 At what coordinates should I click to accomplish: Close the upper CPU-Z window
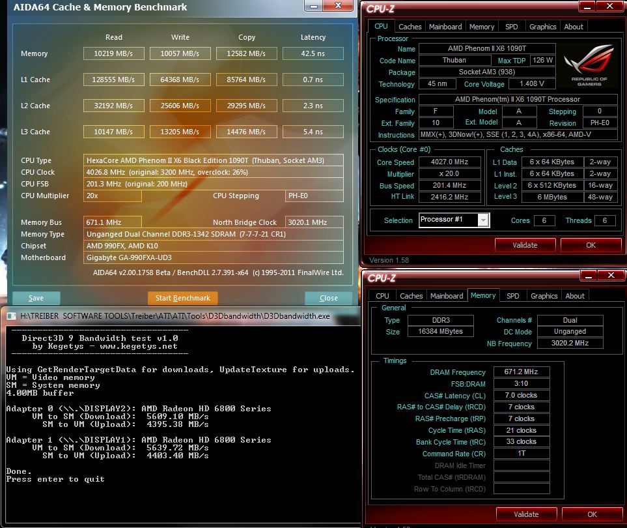pyautogui.click(x=610, y=6)
